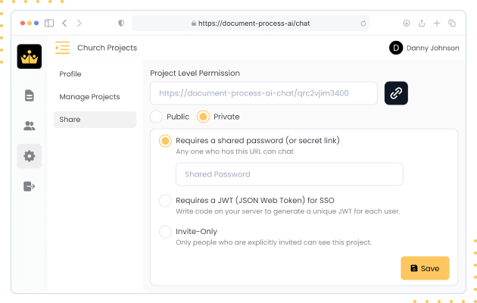The height and width of the screenshot is (303, 477).
Task: Click the browser share icon
Action: 422,23
